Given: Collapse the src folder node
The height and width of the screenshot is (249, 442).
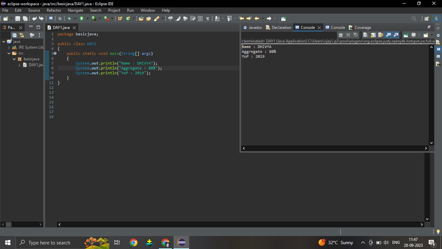Looking at the screenshot, I should (9, 53).
